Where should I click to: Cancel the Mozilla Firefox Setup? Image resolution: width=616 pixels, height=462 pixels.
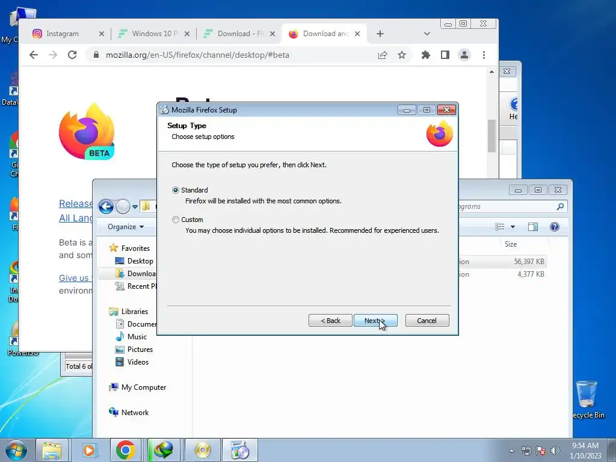coord(427,321)
